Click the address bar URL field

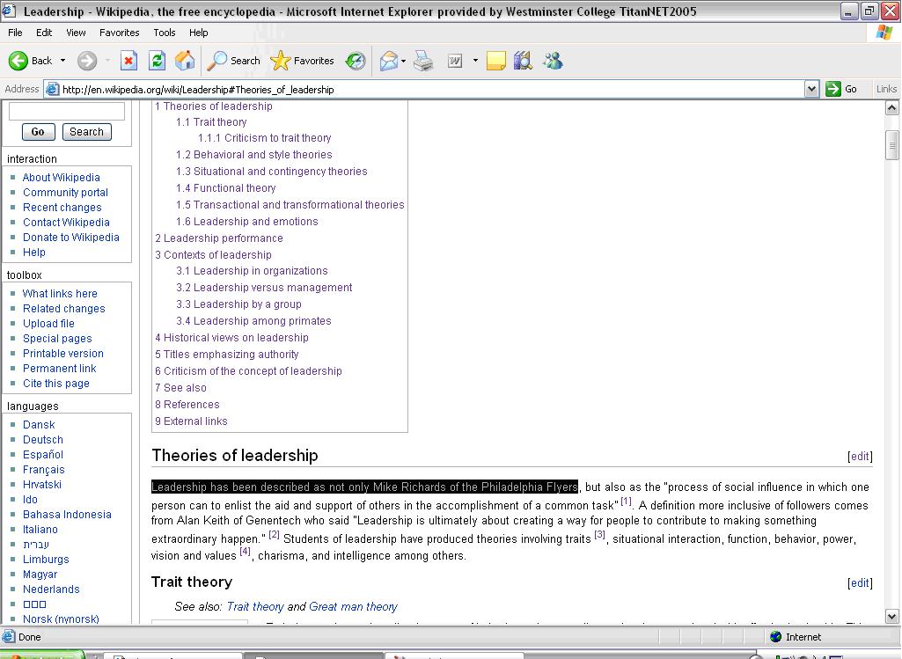tap(431, 89)
